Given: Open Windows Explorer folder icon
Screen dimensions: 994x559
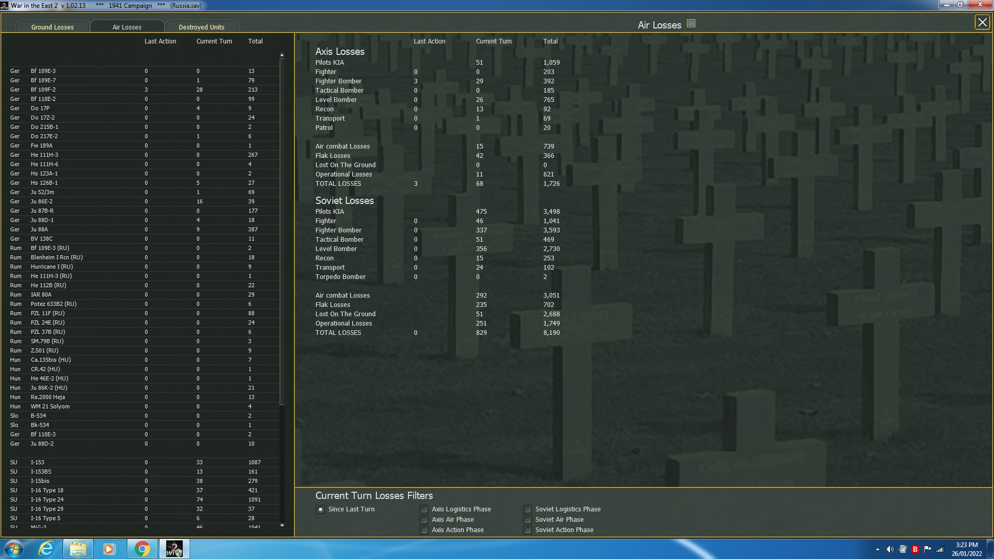Looking at the screenshot, I should (78, 549).
